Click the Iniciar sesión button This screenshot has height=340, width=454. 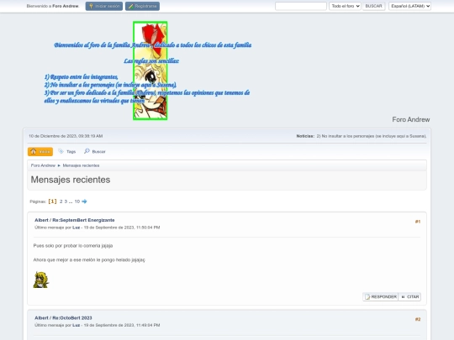click(x=104, y=6)
